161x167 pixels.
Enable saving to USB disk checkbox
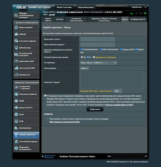point(94,57)
